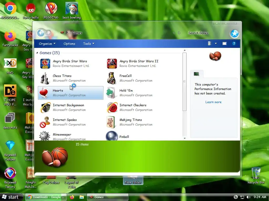Open the best bowling desktop icon
The width and height of the screenshot is (269, 201).
72,10
